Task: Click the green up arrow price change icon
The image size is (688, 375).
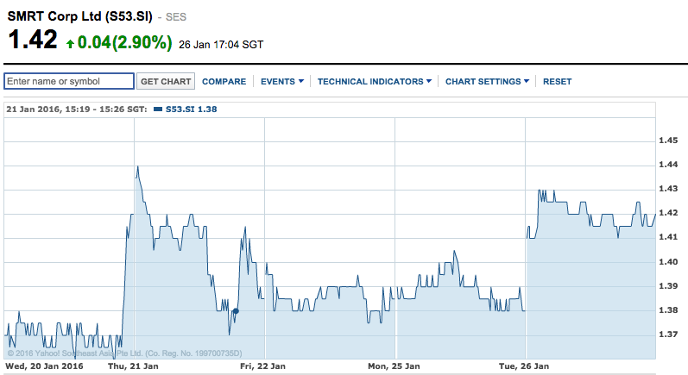Action: 70,43
